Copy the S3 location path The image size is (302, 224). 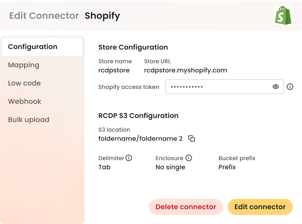click(x=192, y=139)
